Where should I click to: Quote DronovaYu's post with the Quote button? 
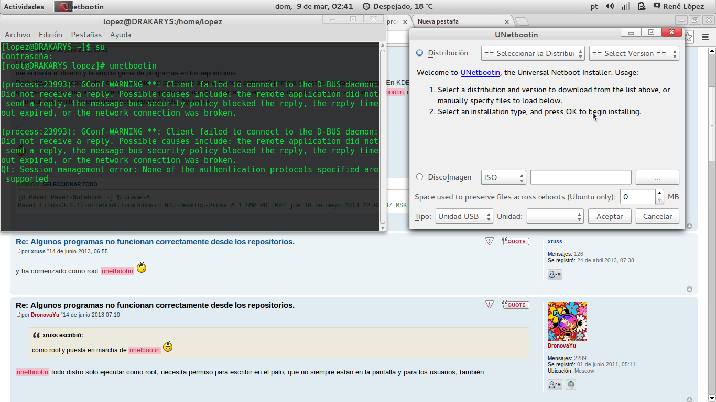coord(516,305)
